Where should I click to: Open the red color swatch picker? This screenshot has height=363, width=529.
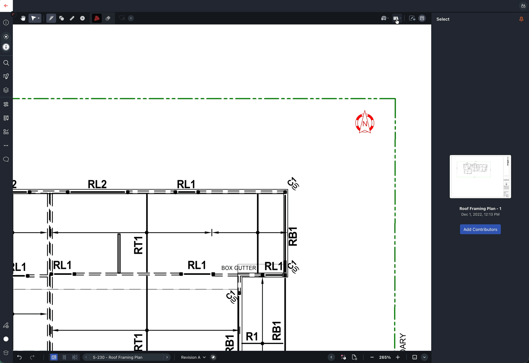(x=97, y=18)
